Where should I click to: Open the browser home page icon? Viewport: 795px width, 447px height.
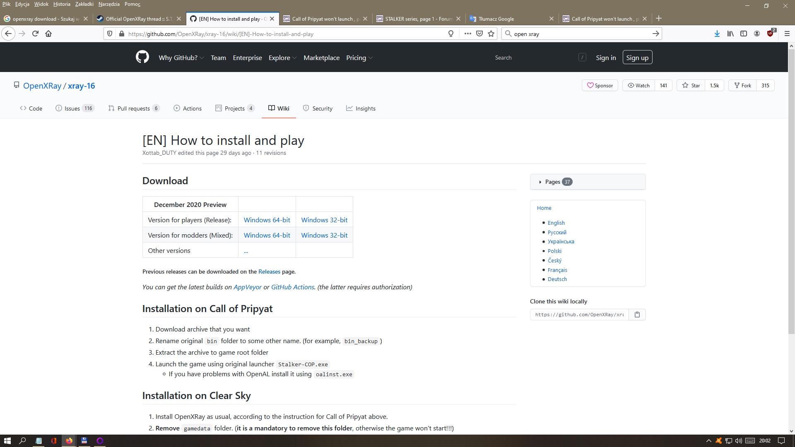click(48, 34)
